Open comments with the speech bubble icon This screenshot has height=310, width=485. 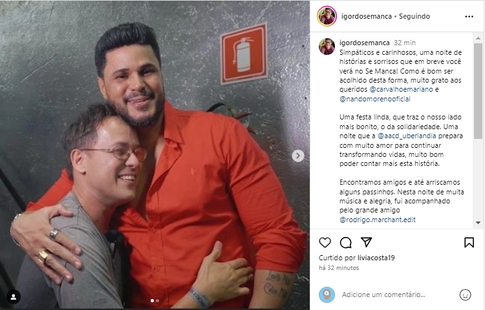345,243
